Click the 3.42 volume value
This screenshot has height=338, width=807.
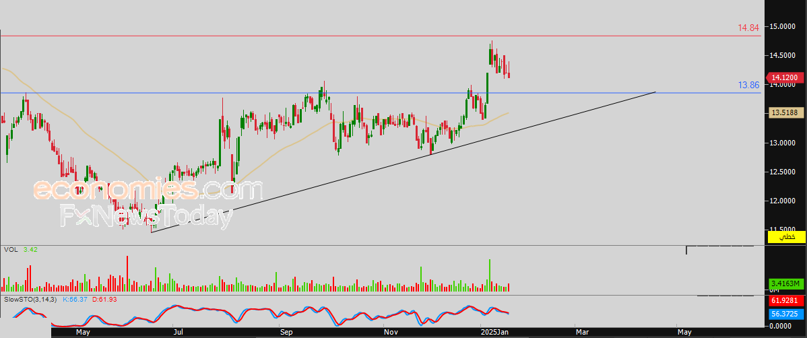coord(30,250)
